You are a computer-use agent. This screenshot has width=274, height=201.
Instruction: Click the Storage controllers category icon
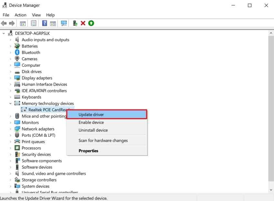pyautogui.click(x=17, y=180)
